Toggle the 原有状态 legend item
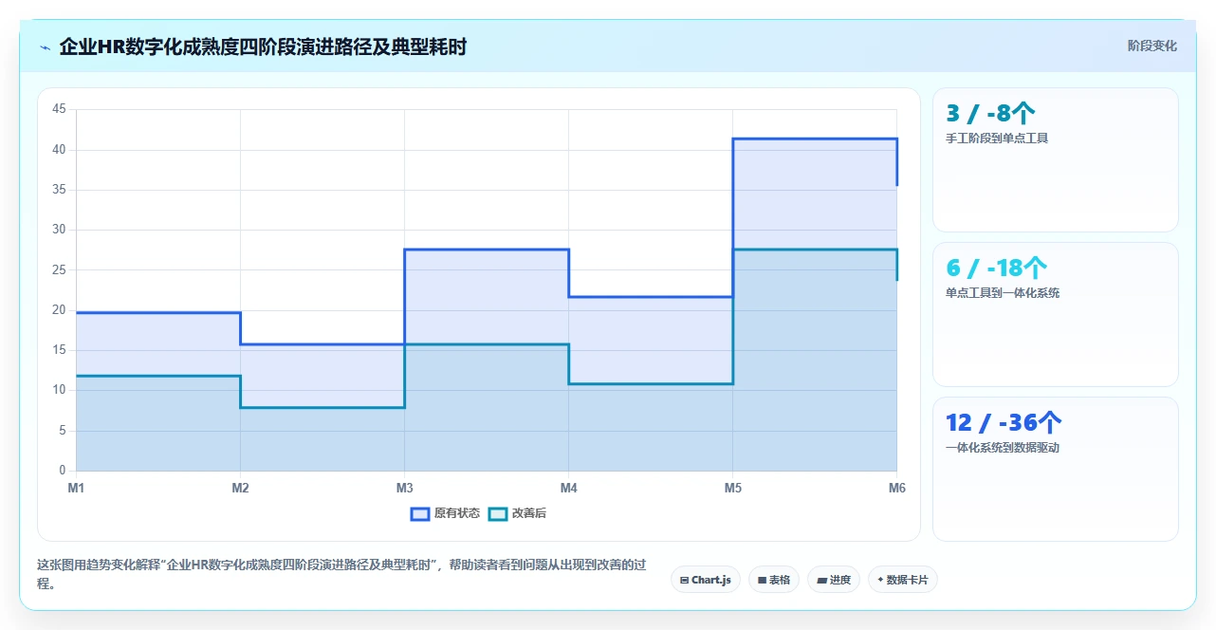 point(445,513)
